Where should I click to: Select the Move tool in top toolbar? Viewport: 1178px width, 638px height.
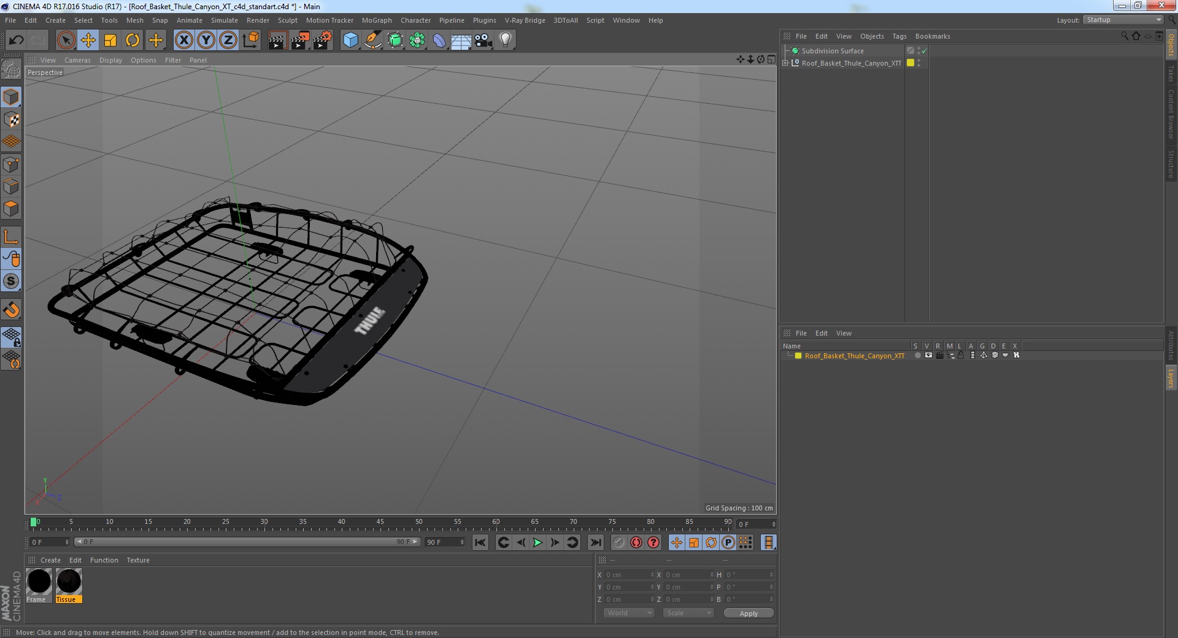(88, 40)
